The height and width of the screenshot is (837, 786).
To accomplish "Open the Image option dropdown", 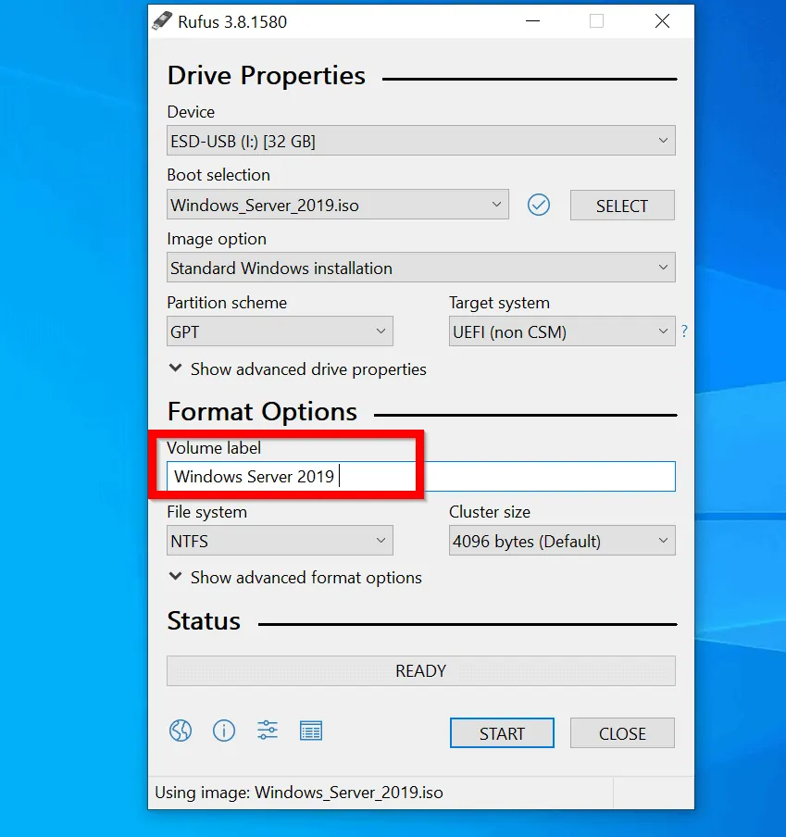I will click(x=420, y=268).
